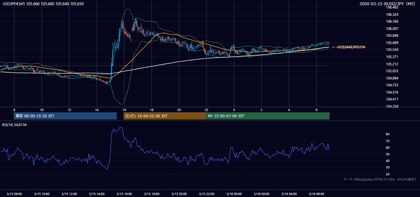Click the 104.259 price axis label

393,106
